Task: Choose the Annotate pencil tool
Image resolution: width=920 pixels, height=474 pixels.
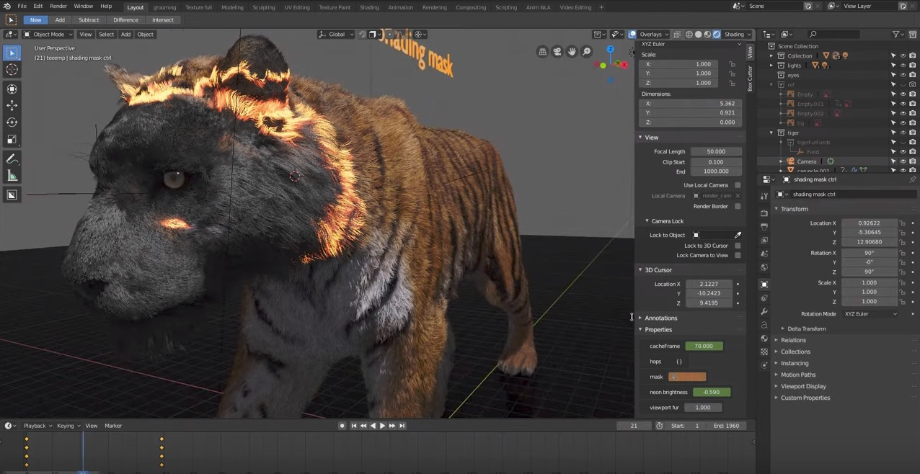Action: pos(12,158)
